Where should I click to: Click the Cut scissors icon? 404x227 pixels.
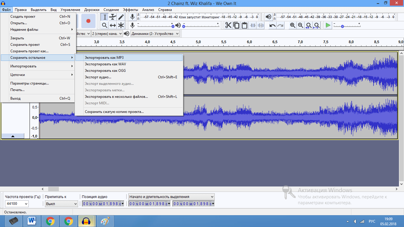pyautogui.click(x=228, y=25)
